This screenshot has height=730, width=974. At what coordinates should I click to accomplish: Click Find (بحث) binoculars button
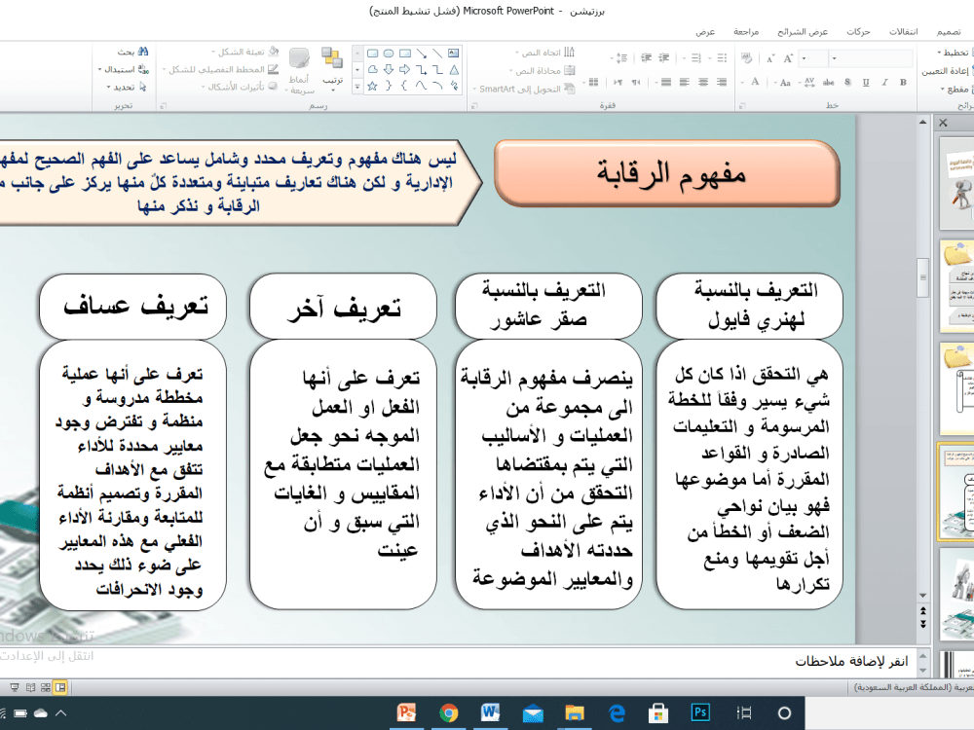pos(132,53)
